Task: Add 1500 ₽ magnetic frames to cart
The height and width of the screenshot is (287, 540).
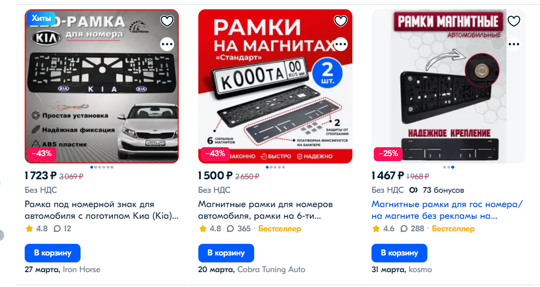Action: [x=226, y=253]
